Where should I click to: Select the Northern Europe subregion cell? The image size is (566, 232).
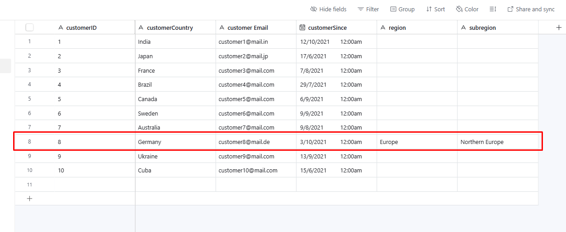[x=497, y=142]
